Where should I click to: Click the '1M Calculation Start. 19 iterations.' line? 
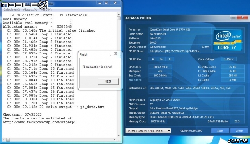tap(49, 15)
